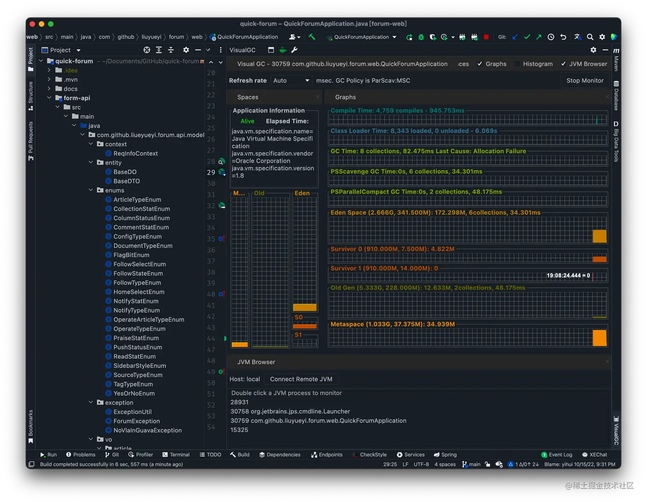Click the Debug bug icon in toolbar
This screenshot has height=503, width=647.
421,37
